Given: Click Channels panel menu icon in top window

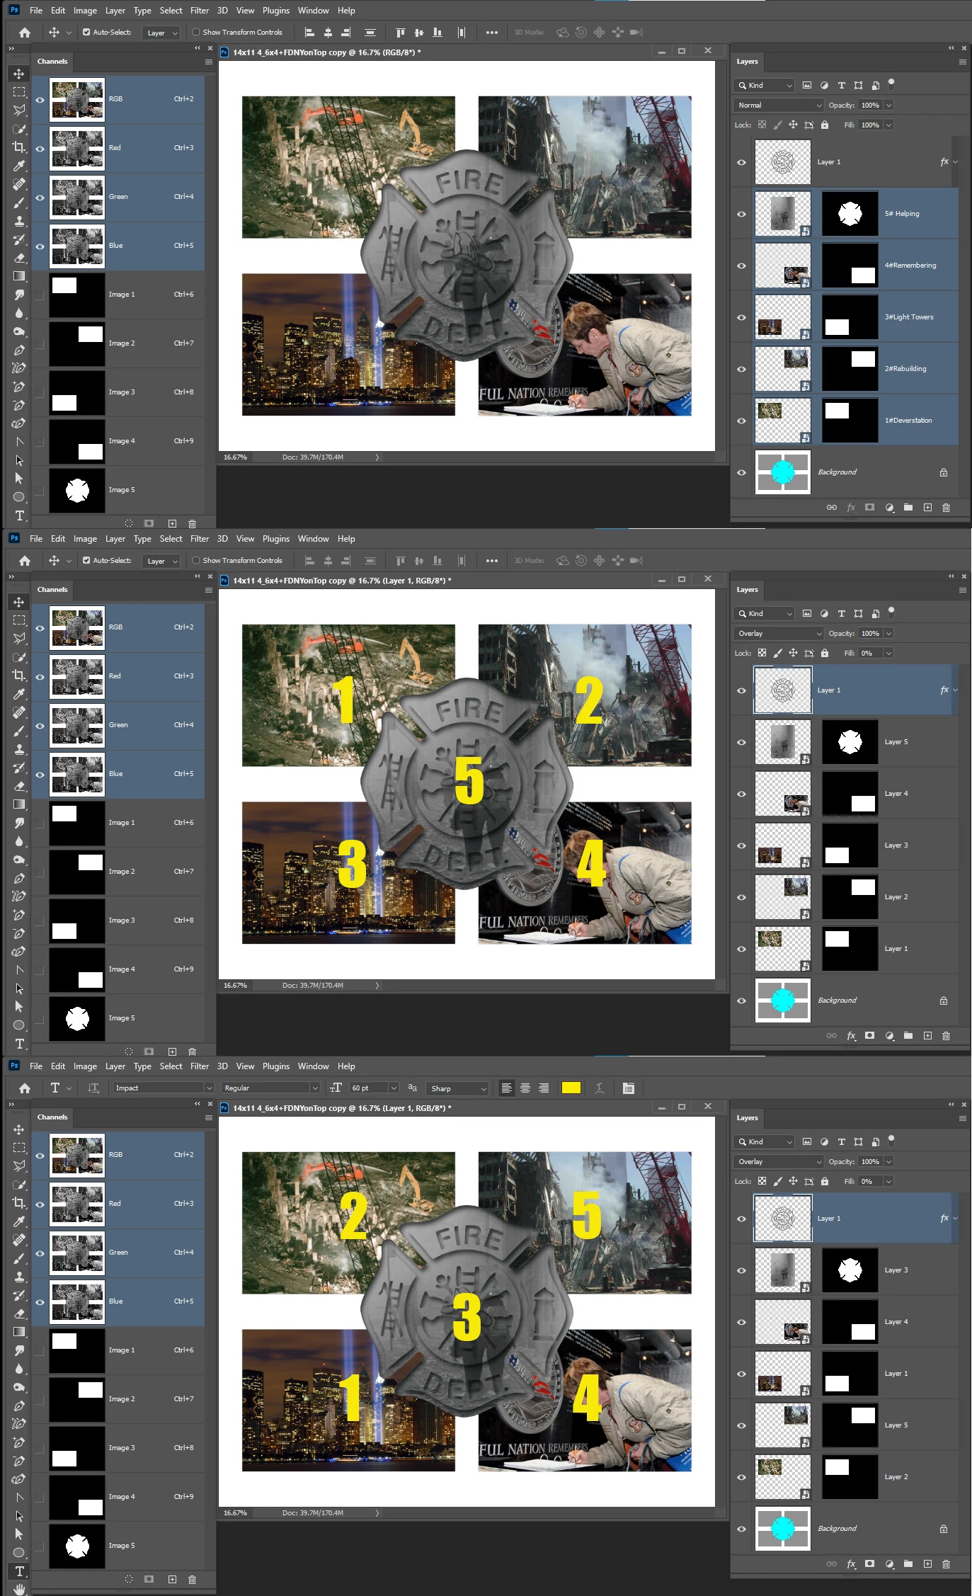Looking at the screenshot, I should click(x=209, y=62).
